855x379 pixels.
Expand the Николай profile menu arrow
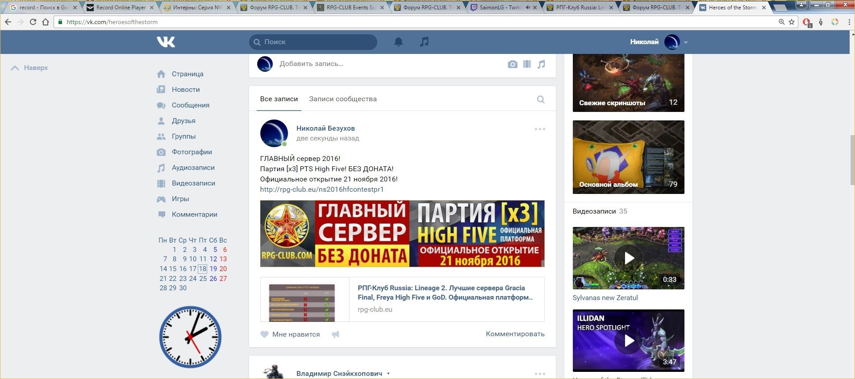[x=686, y=42]
